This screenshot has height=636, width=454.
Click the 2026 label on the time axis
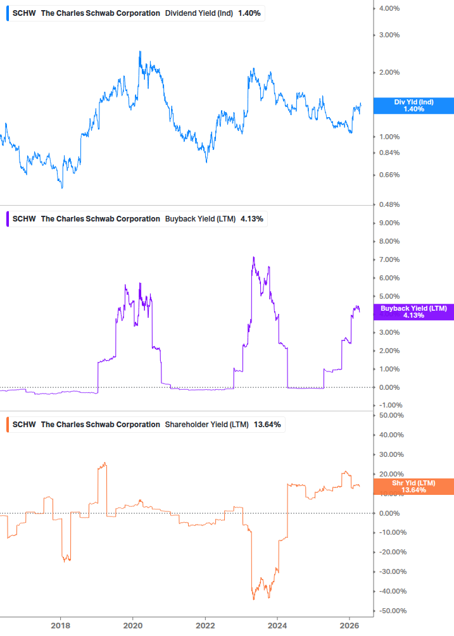[x=350, y=625]
